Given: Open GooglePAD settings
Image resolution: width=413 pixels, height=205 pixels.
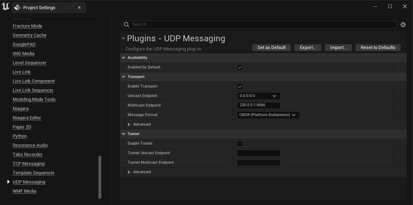Looking at the screenshot, I should coord(24,44).
